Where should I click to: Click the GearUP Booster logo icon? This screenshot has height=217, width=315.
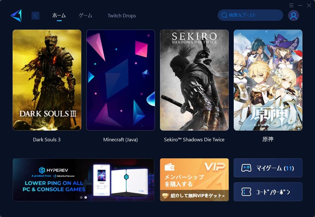16,15
